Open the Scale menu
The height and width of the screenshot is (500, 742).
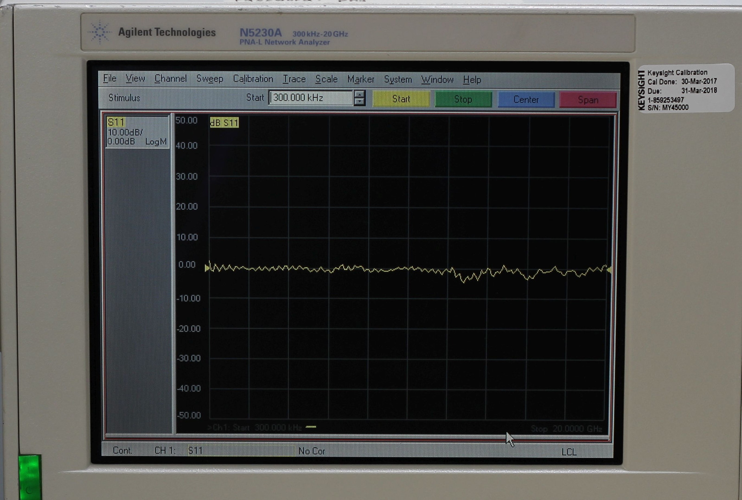[x=326, y=79]
